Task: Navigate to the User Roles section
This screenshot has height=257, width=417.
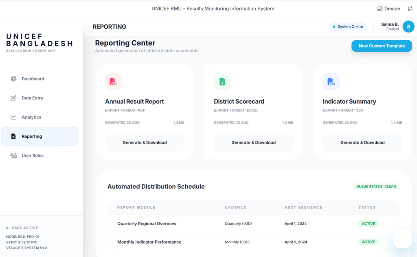Action: click(x=13, y=155)
